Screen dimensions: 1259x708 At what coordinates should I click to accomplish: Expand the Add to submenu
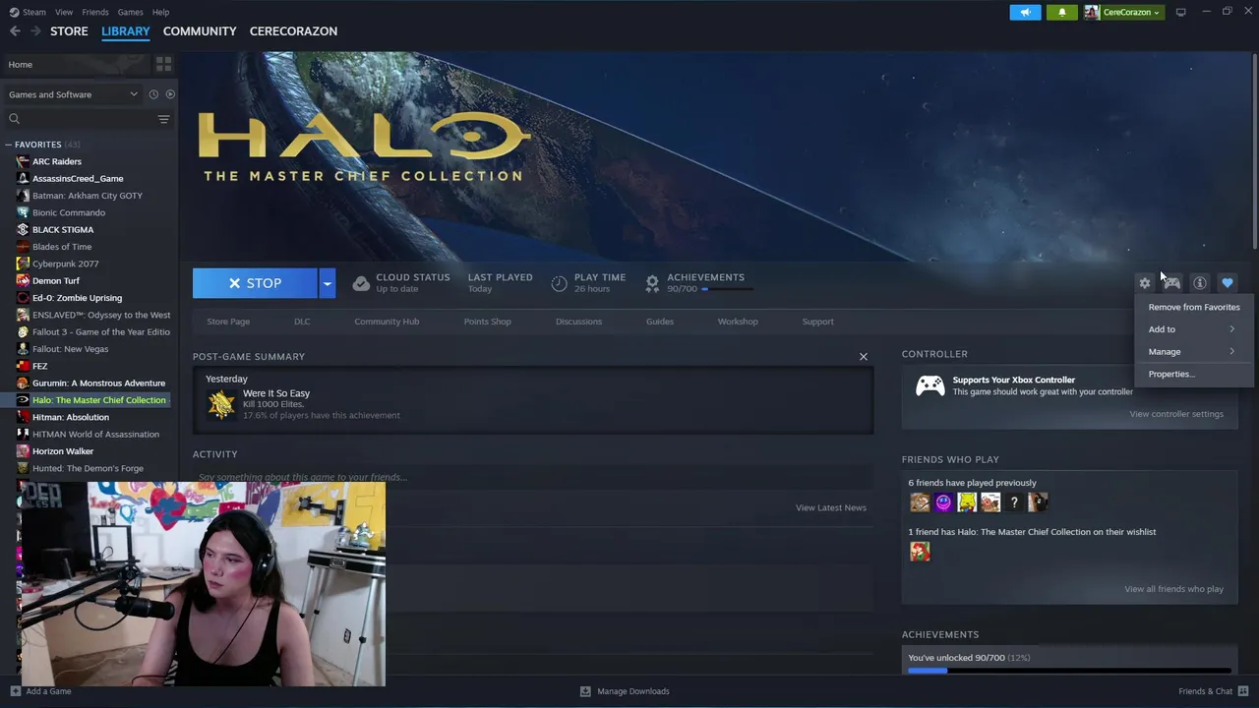point(1193,329)
